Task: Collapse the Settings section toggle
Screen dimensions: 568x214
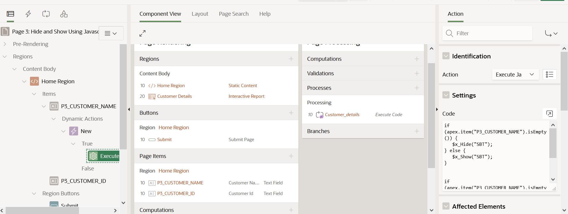Action: pos(446,95)
